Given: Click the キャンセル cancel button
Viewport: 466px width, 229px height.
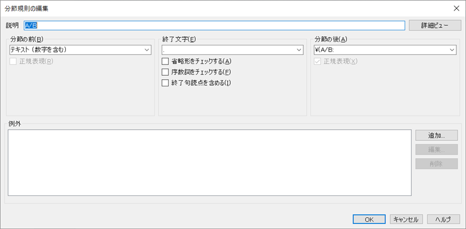Looking at the screenshot, I should [x=406, y=219].
